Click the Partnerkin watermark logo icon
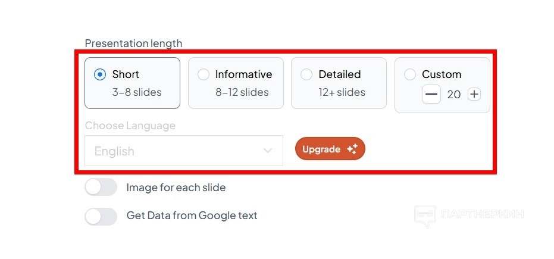 pos(425,216)
